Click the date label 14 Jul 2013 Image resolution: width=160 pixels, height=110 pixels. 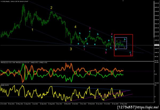point(75,104)
